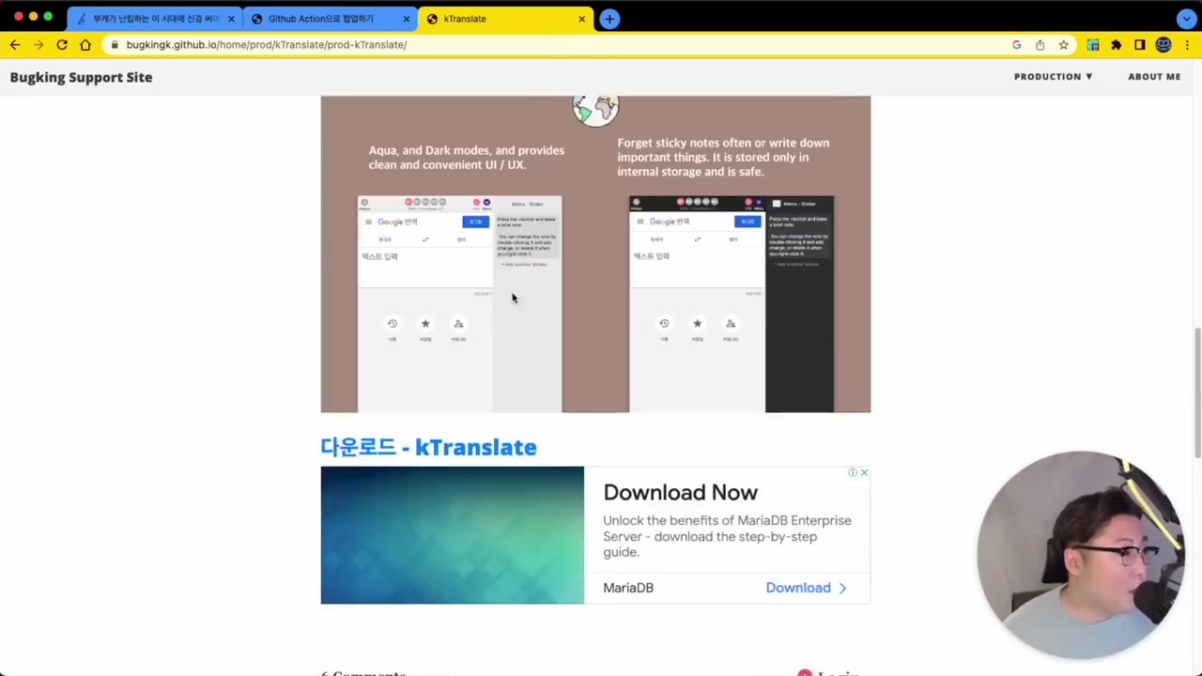Close the kTranslate tab
The image size is (1202, 676).
581,19
